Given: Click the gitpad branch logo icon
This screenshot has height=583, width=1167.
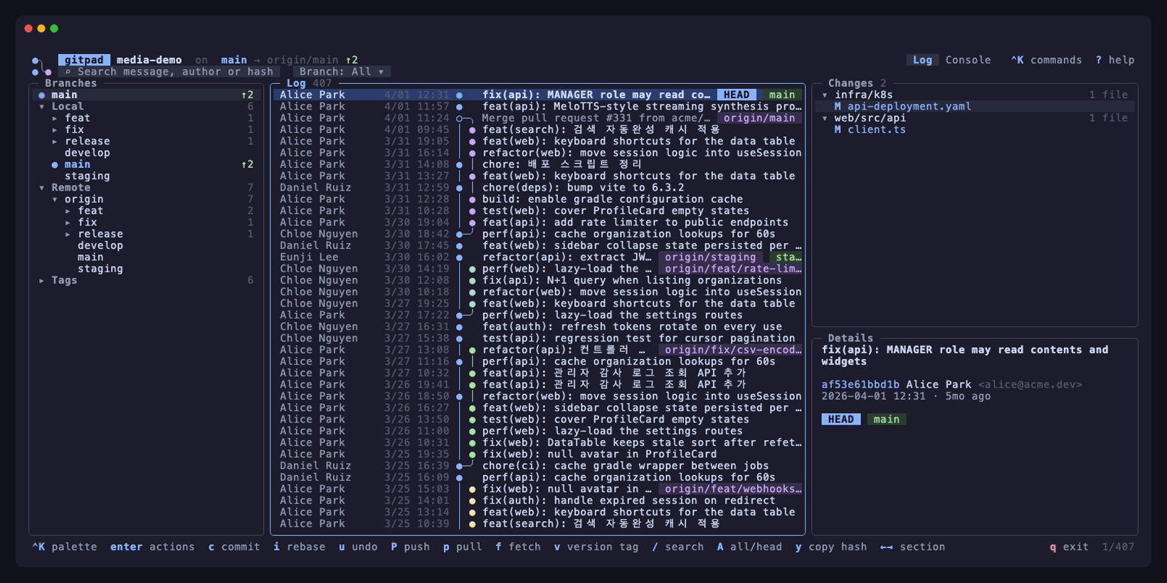Looking at the screenshot, I should (41, 65).
